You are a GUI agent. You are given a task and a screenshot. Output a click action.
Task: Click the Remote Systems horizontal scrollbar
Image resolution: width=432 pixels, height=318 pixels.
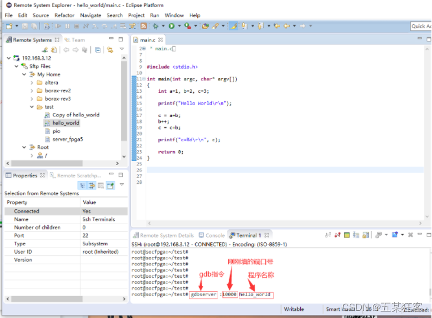click(47, 163)
